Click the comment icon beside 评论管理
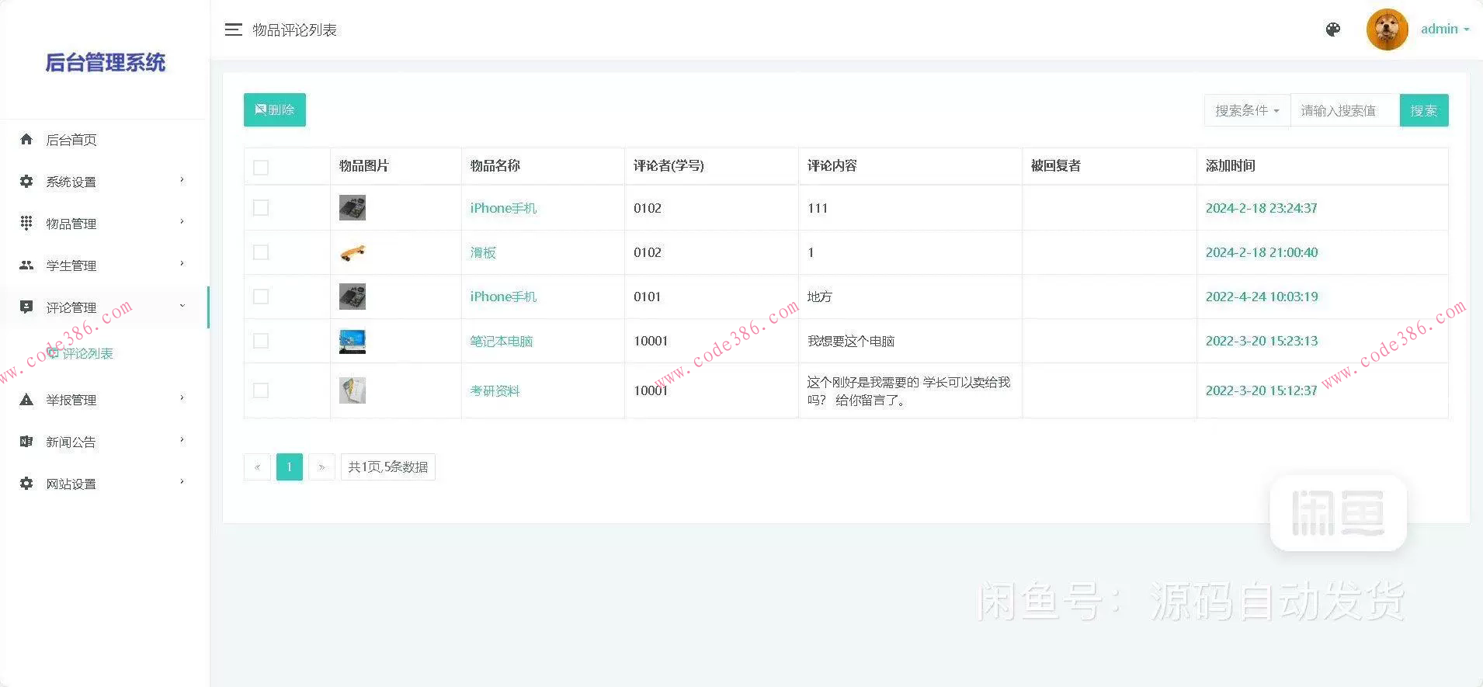This screenshot has height=687, width=1483. click(26, 307)
